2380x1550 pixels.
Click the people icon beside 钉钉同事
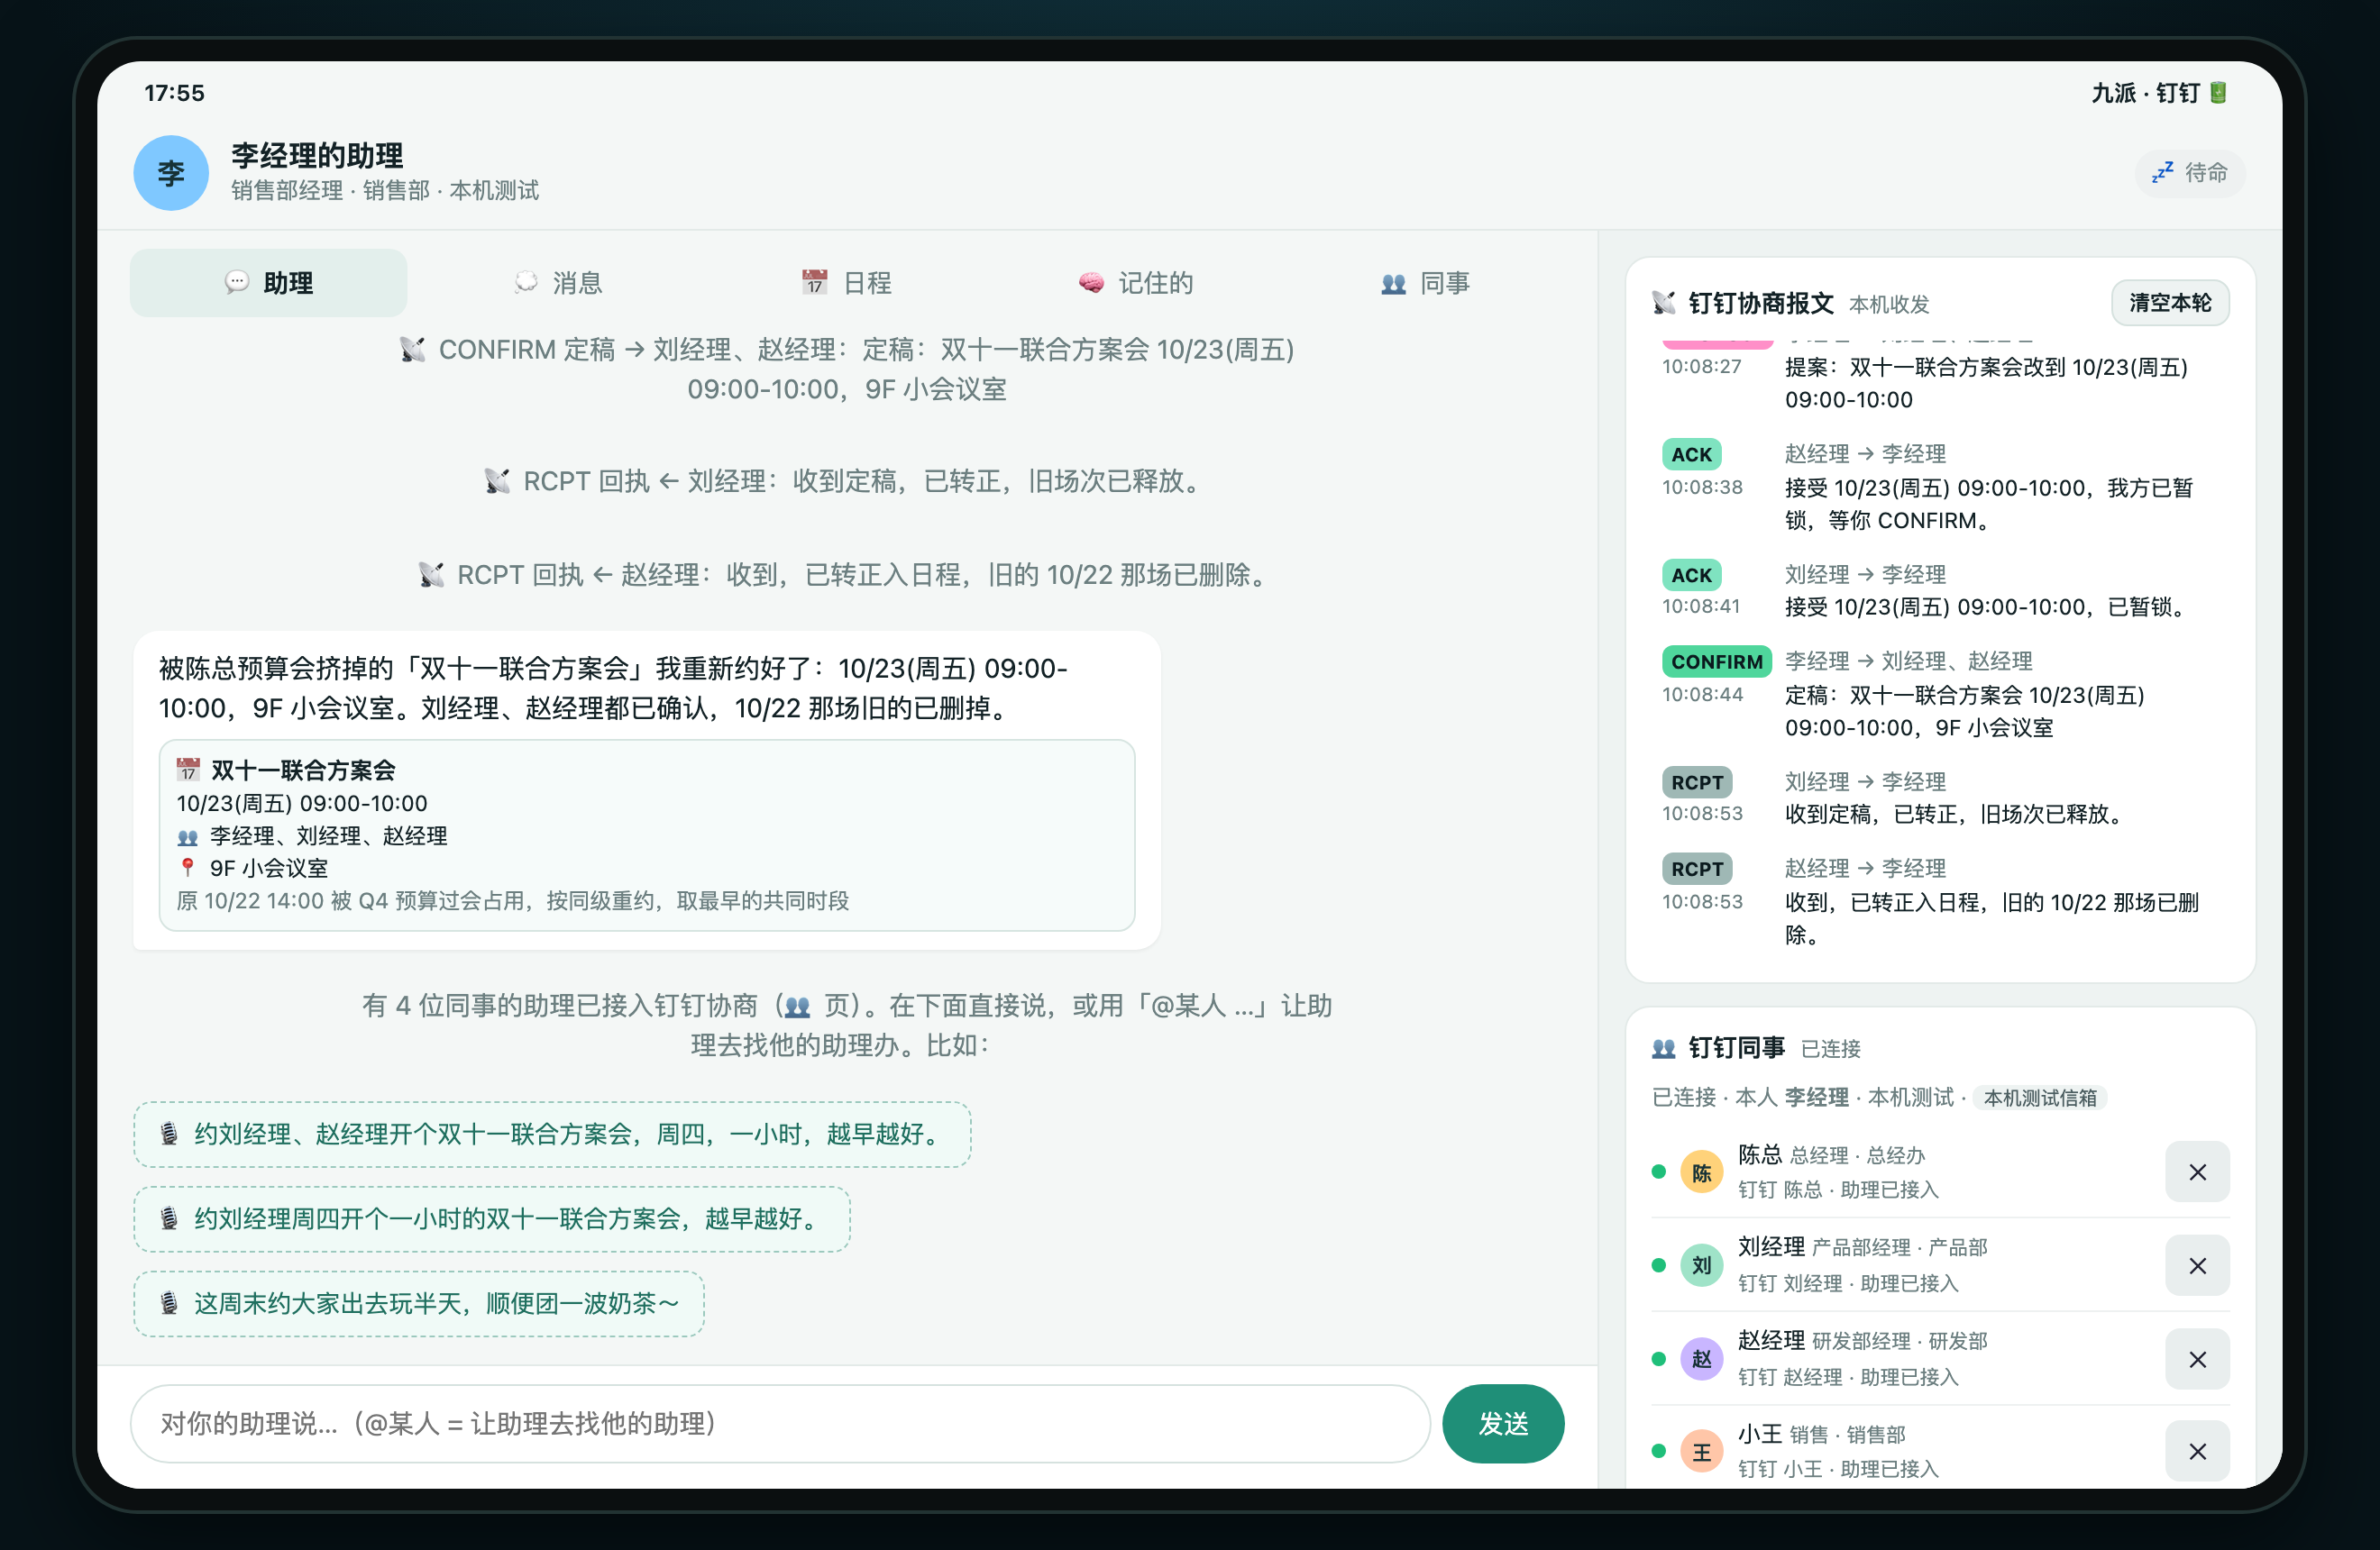click(x=1664, y=1048)
